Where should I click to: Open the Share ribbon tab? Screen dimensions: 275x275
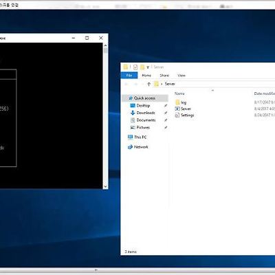coord(164,76)
